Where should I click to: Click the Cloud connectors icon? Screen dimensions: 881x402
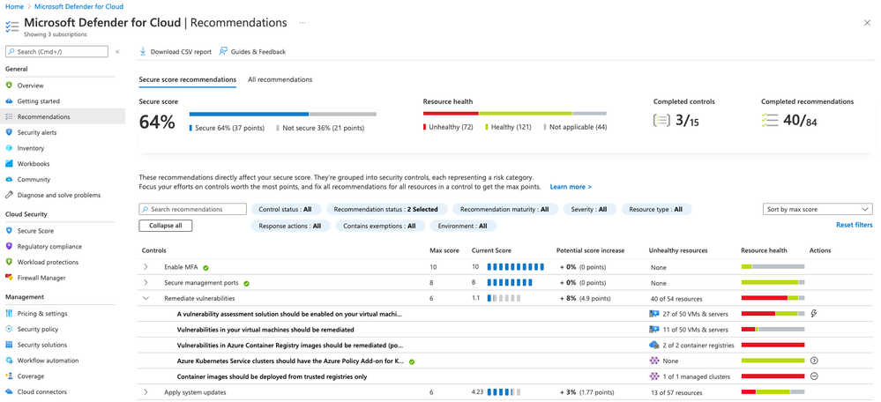pyautogui.click(x=9, y=392)
